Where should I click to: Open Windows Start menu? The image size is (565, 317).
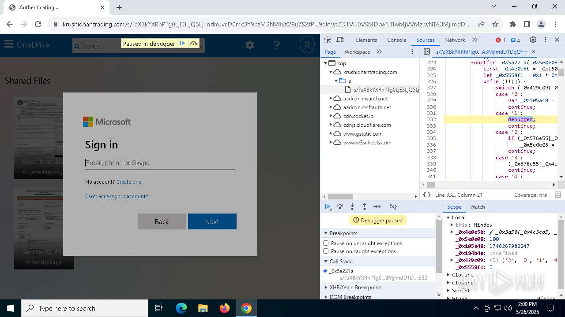10,308
